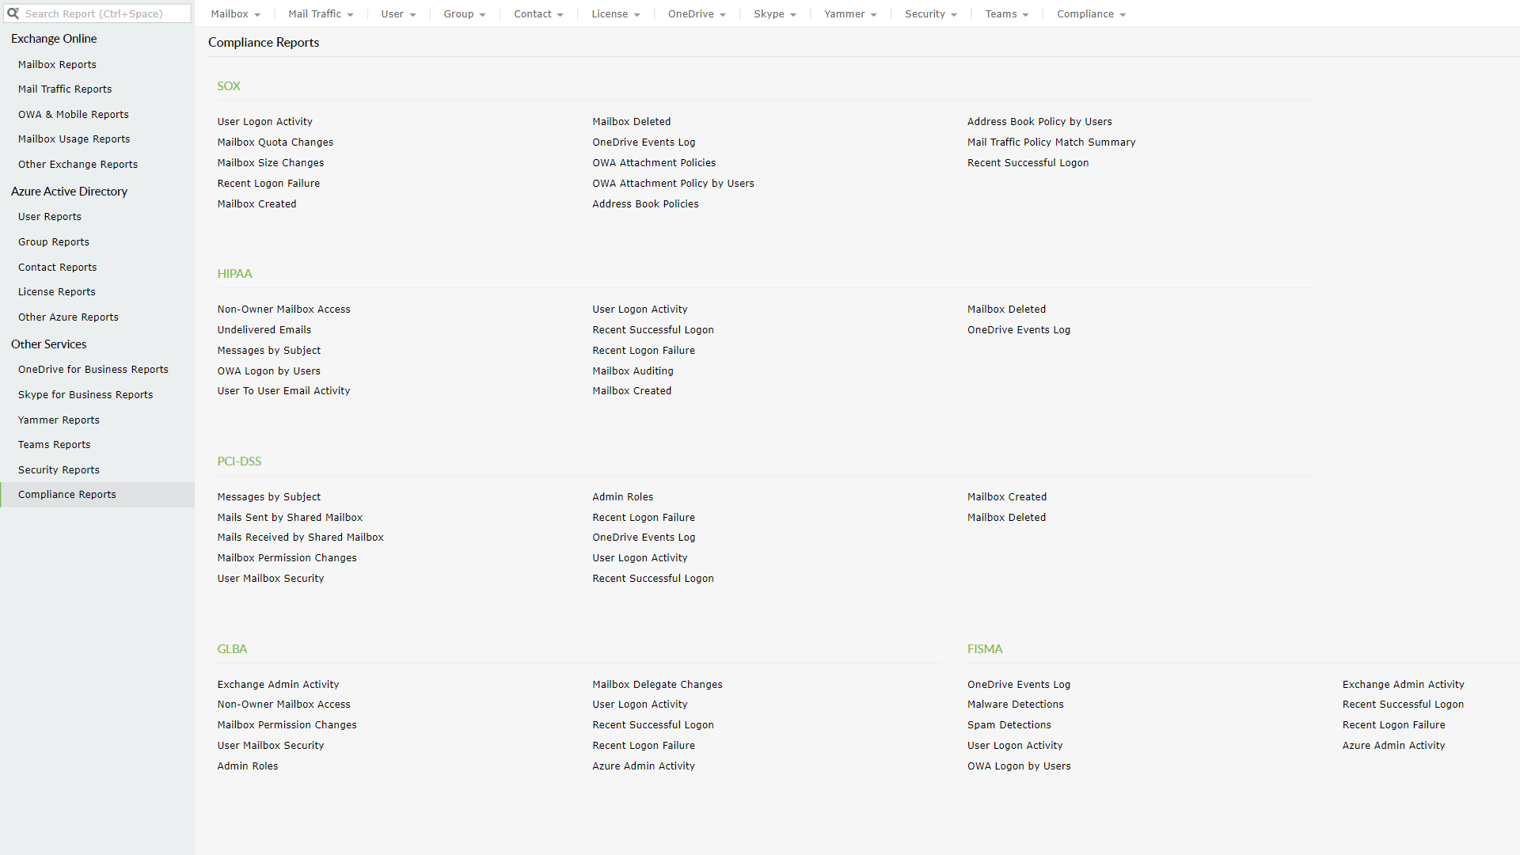Open License Reports sidebar item

tap(56, 292)
